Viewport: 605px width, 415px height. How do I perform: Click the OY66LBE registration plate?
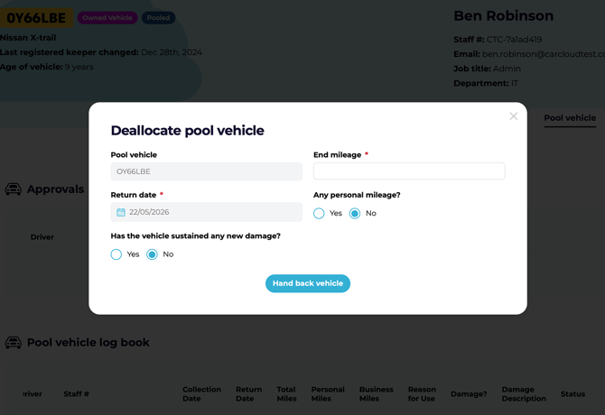(36, 18)
